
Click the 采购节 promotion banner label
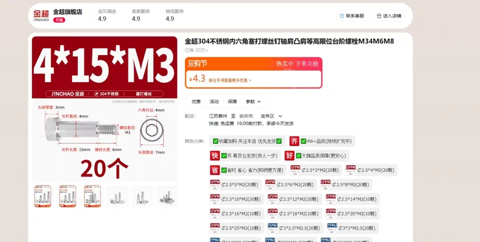pos(197,63)
